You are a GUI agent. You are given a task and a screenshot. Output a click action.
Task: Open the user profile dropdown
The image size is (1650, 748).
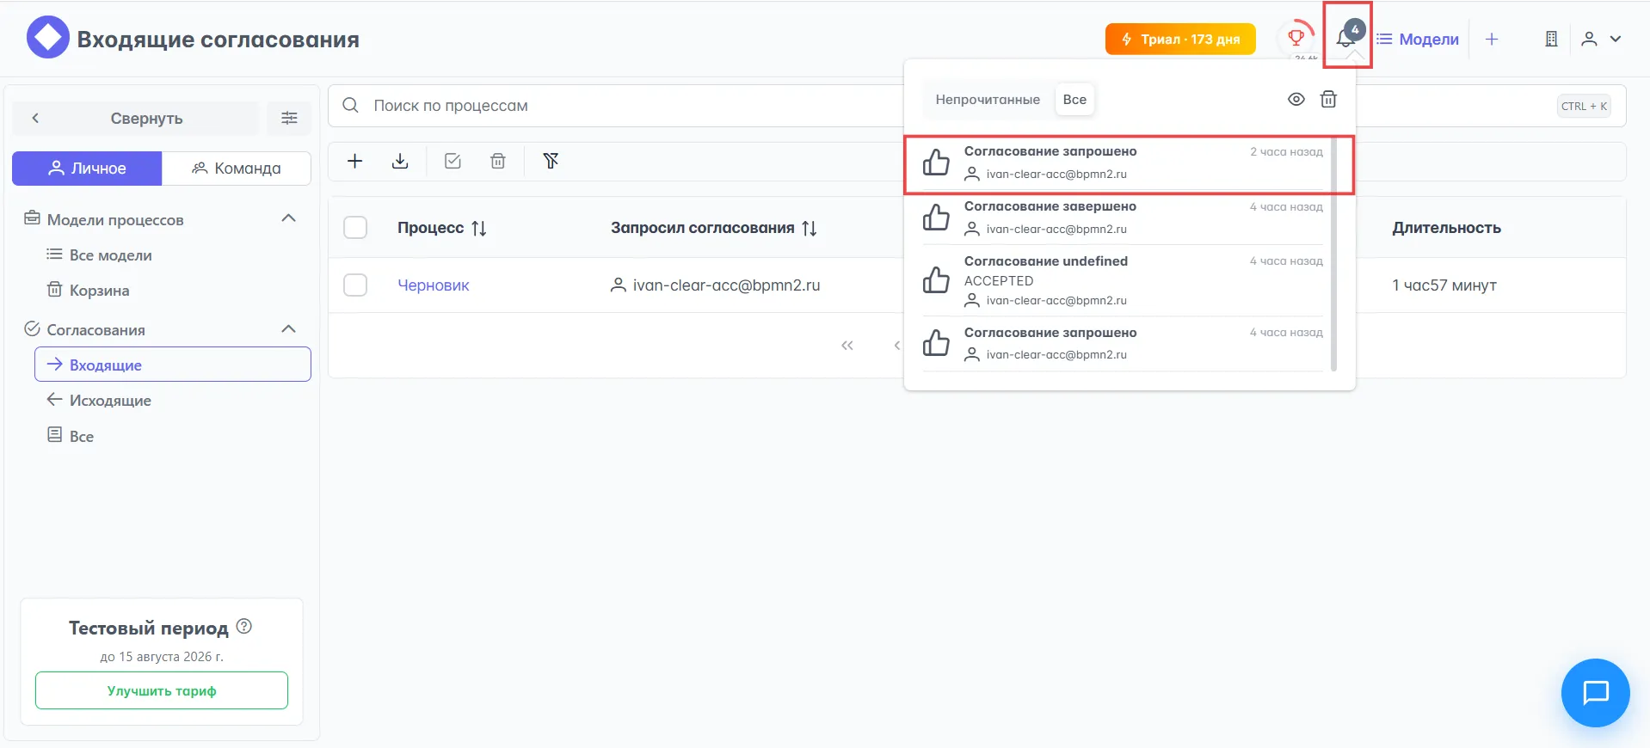coord(1601,40)
